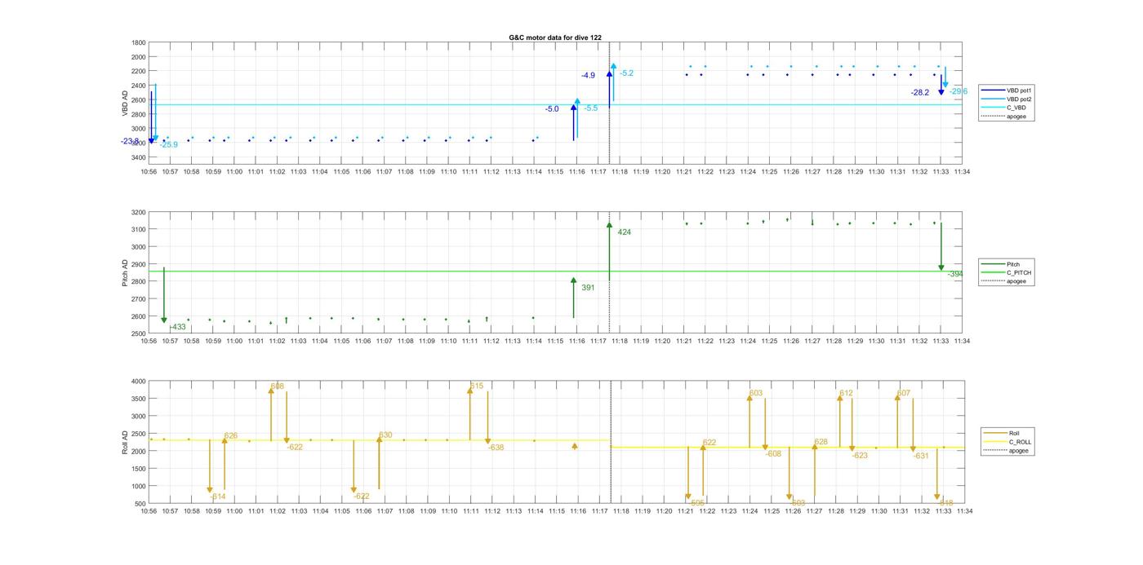Screen dimensions: 1143x565
Task: Click the '628' roll annotation
Action: (821, 443)
